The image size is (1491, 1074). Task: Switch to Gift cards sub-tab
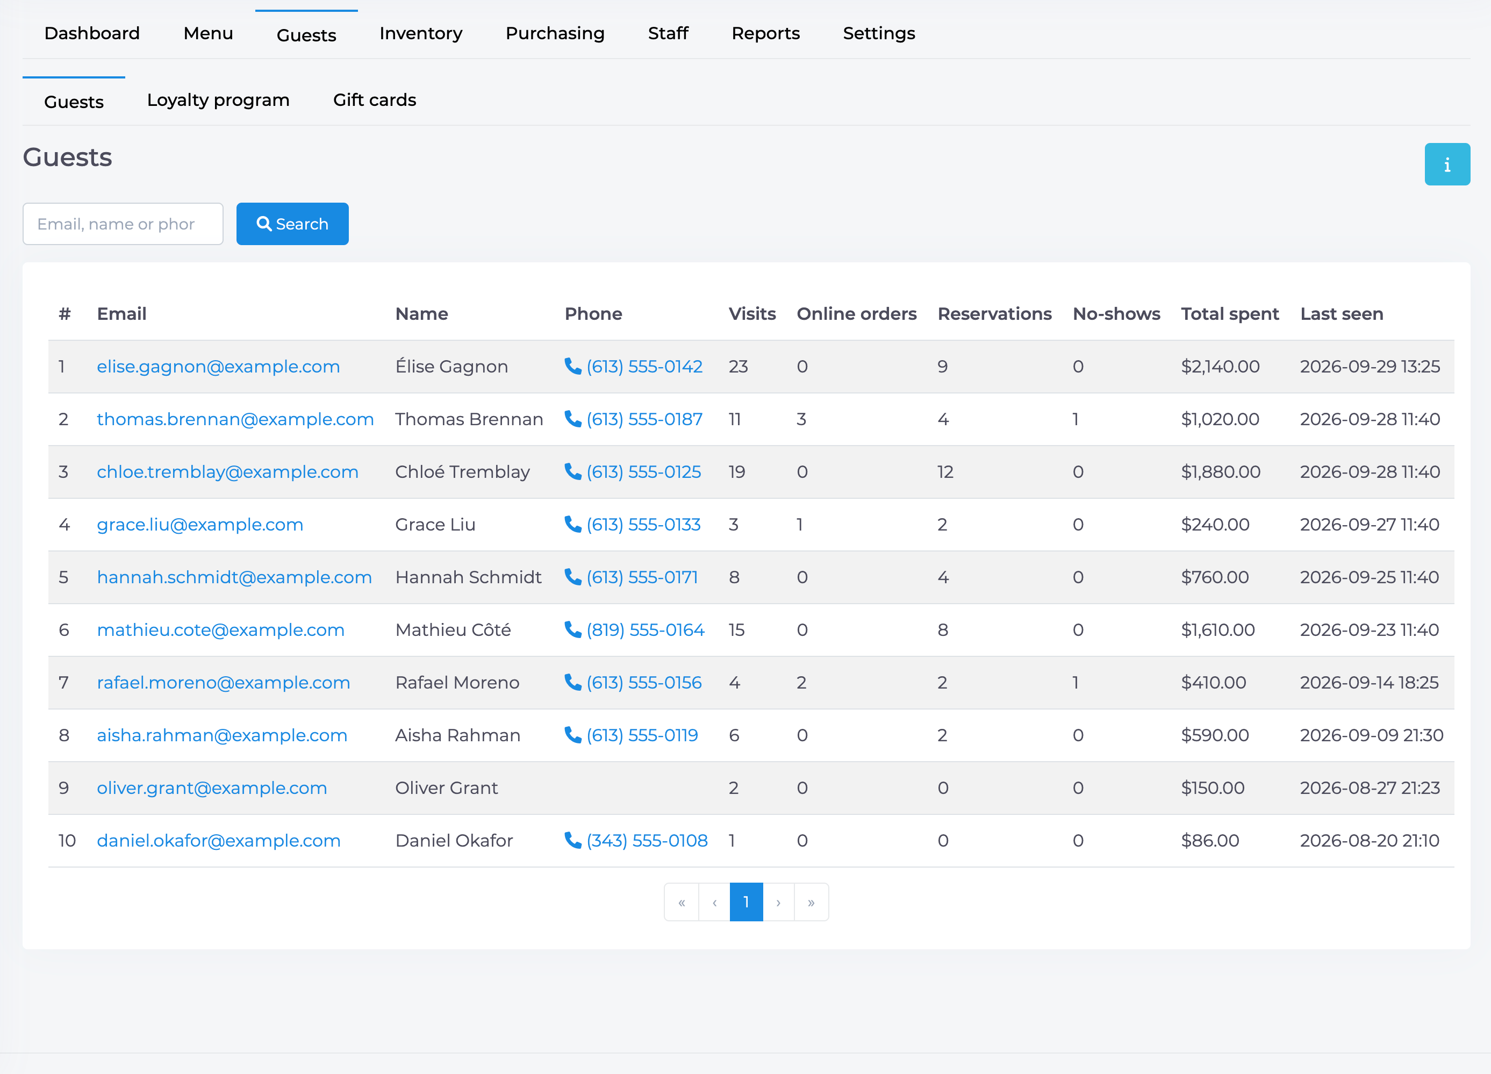(x=375, y=100)
